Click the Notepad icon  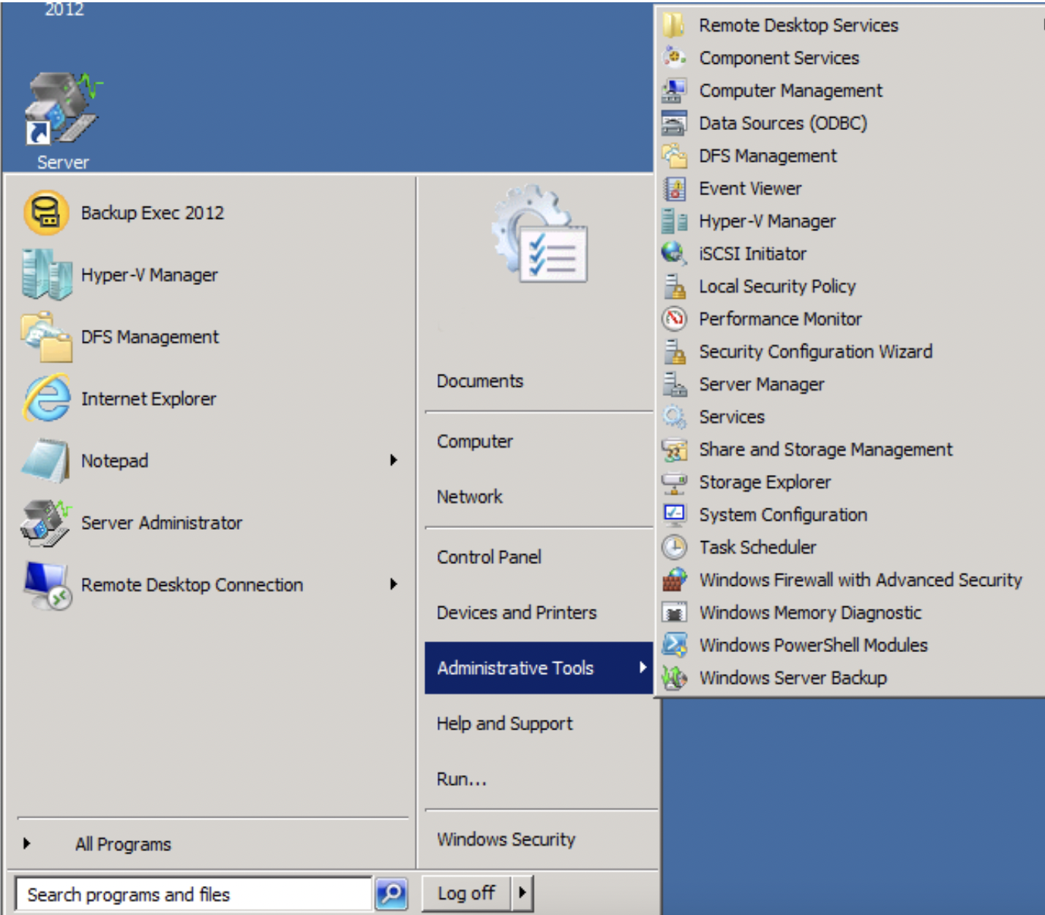pos(46,461)
